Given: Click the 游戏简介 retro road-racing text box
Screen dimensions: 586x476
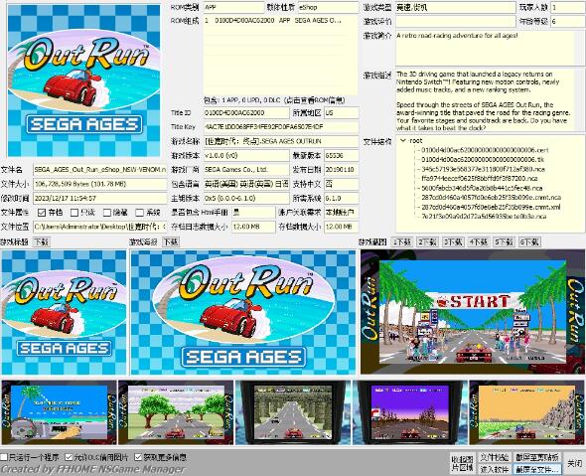Looking at the screenshot, I should coord(490,49).
